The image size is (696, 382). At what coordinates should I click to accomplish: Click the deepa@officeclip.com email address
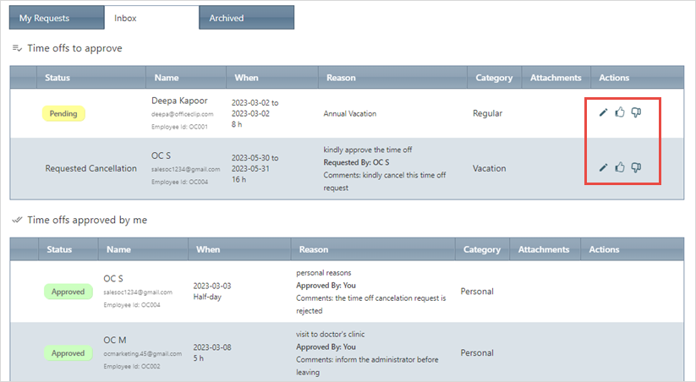click(x=178, y=113)
